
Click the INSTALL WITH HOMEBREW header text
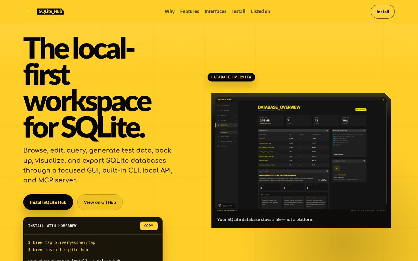tap(52, 226)
